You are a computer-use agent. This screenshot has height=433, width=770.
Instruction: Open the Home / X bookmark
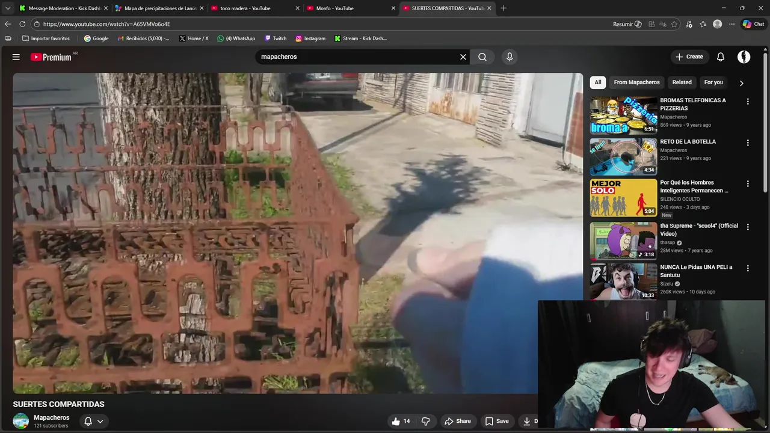(194, 38)
